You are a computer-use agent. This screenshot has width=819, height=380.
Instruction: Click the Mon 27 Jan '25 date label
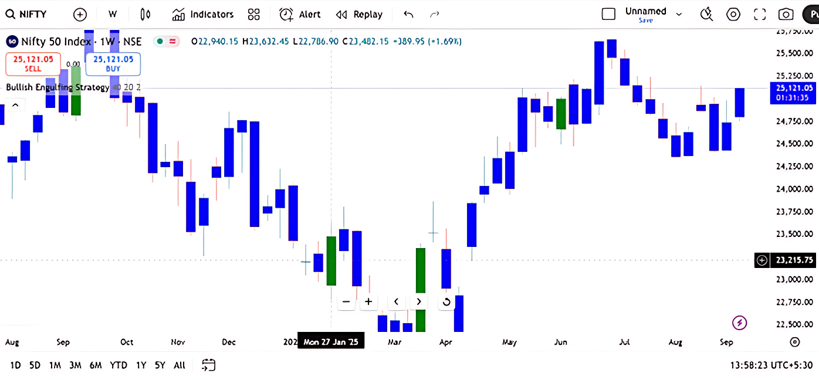[x=331, y=341]
